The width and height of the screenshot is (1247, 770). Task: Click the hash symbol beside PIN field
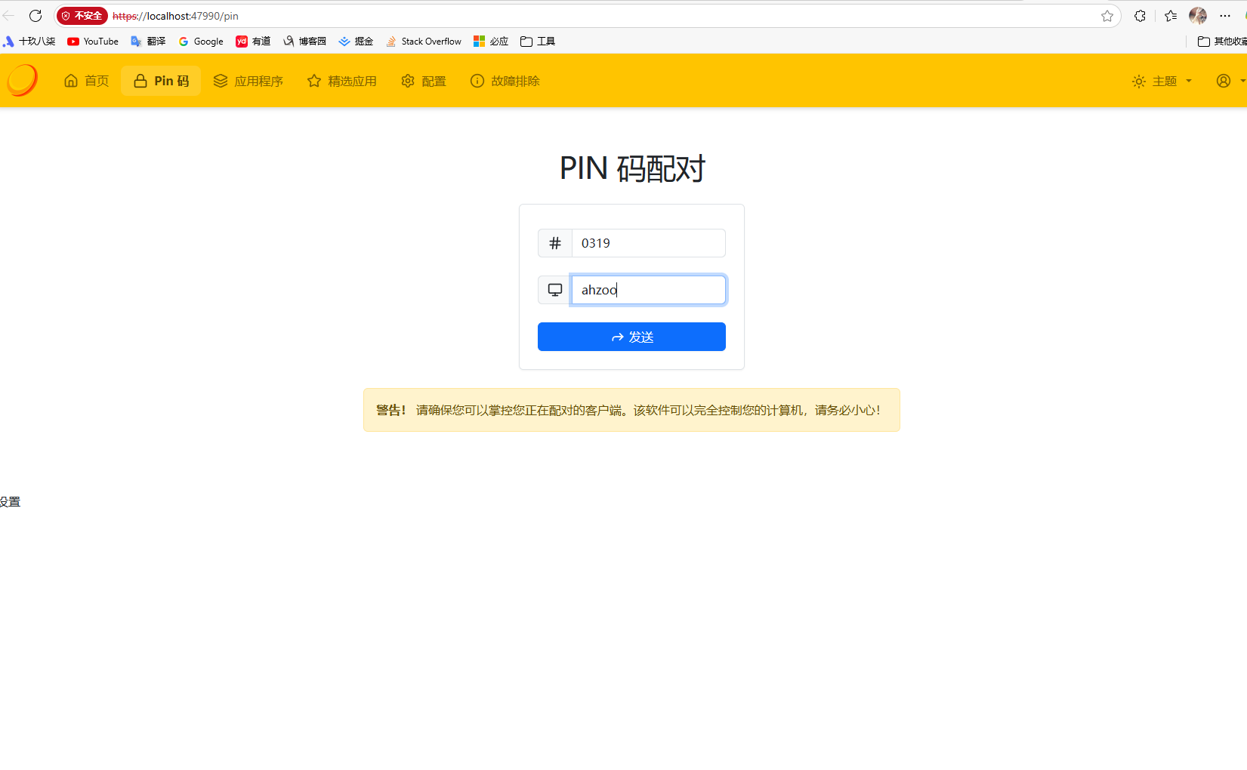pyautogui.click(x=555, y=243)
